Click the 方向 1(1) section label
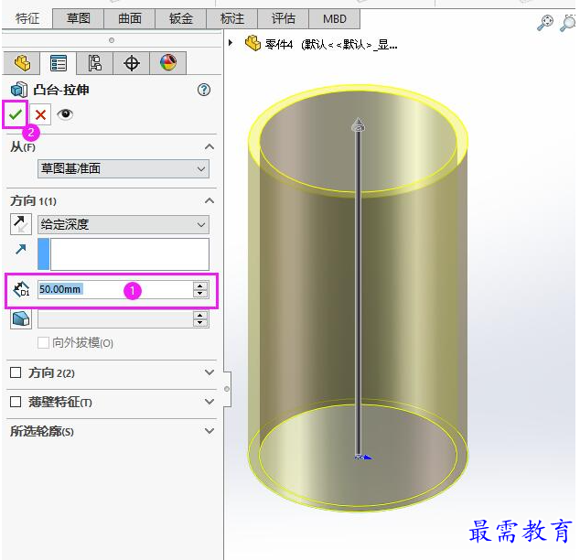Viewport: 580px width, 560px height. pos(33,200)
